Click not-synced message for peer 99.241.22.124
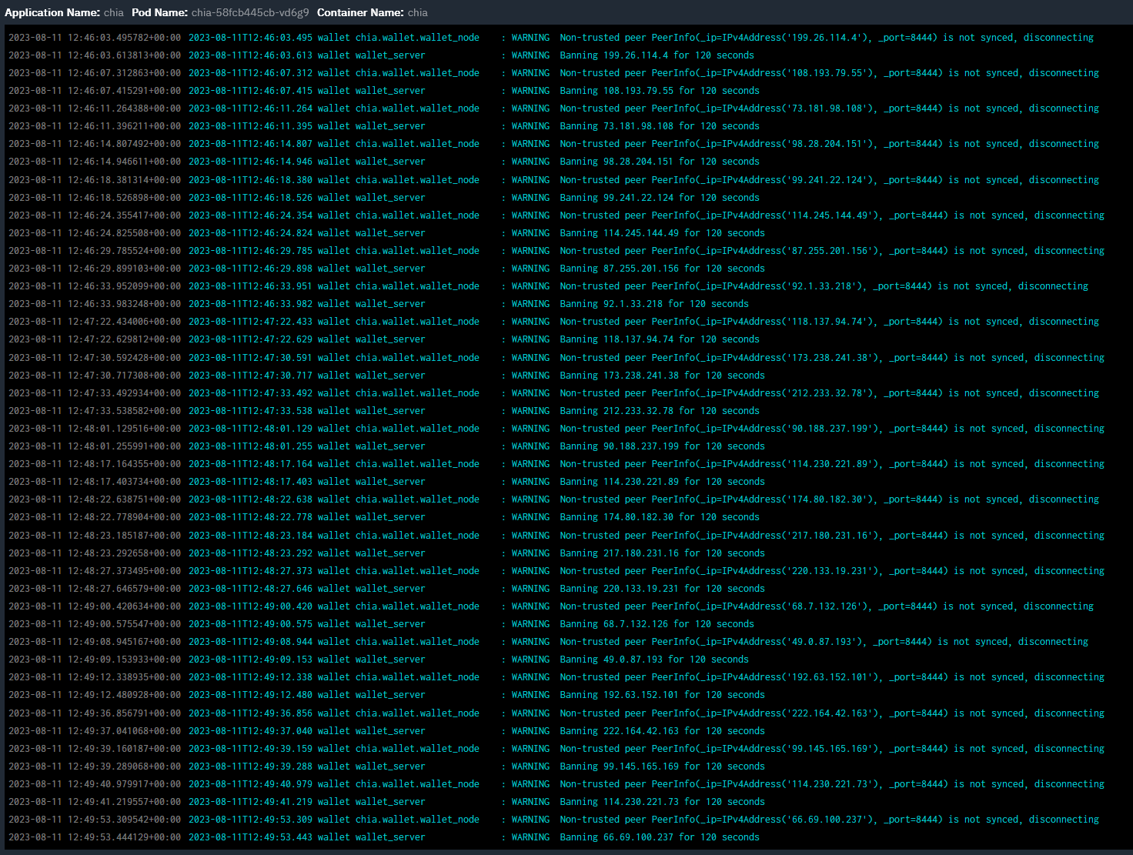The width and height of the screenshot is (1133, 855). (829, 180)
